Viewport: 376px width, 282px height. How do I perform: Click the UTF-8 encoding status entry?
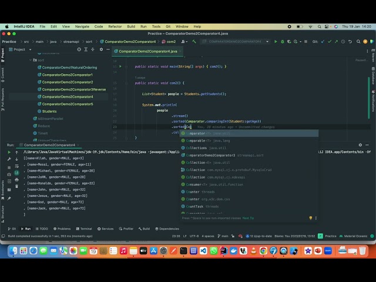click(194, 236)
